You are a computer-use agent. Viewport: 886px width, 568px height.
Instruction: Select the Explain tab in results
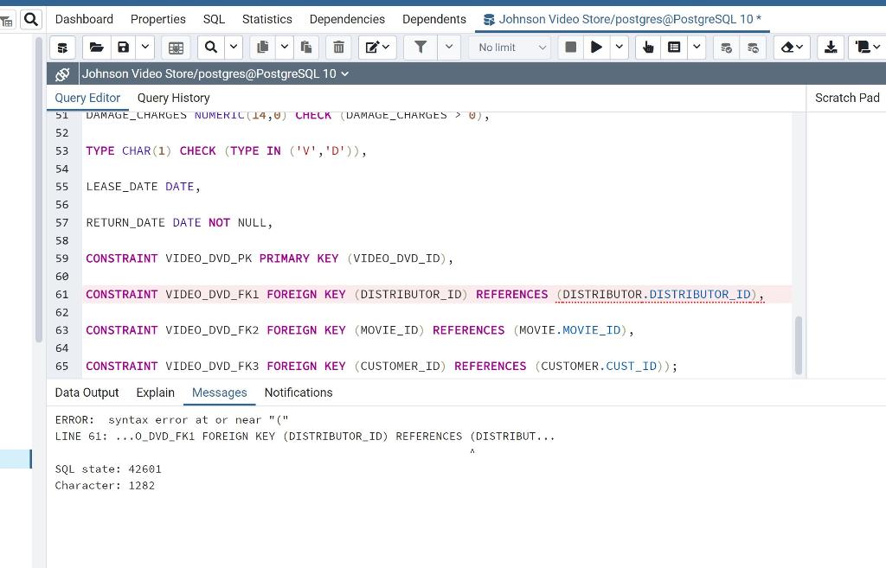point(155,392)
